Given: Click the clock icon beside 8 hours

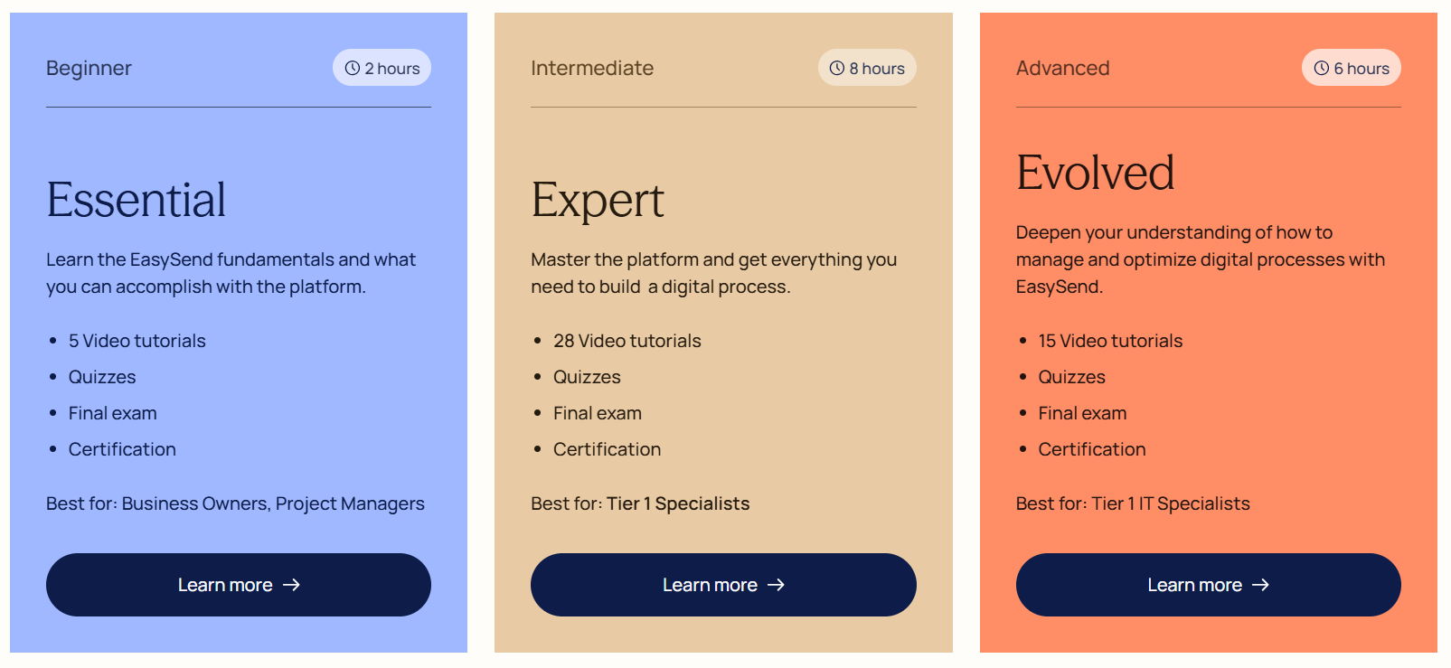Looking at the screenshot, I should tap(837, 68).
